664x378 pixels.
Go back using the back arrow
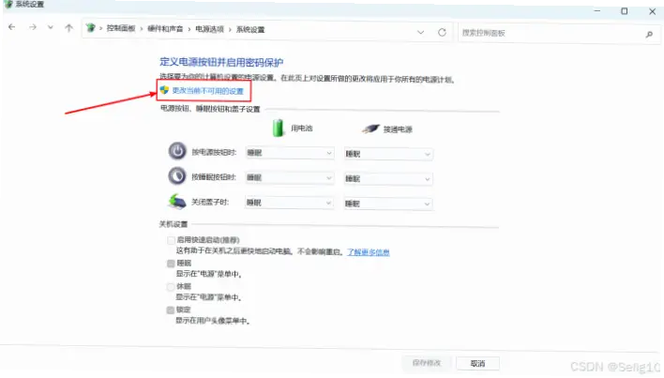(x=12, y=27)
